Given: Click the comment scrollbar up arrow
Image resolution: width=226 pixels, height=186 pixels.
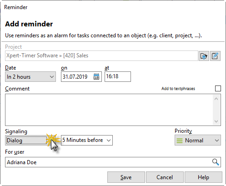Looking at the screenshot, I should tap(216, 99).
